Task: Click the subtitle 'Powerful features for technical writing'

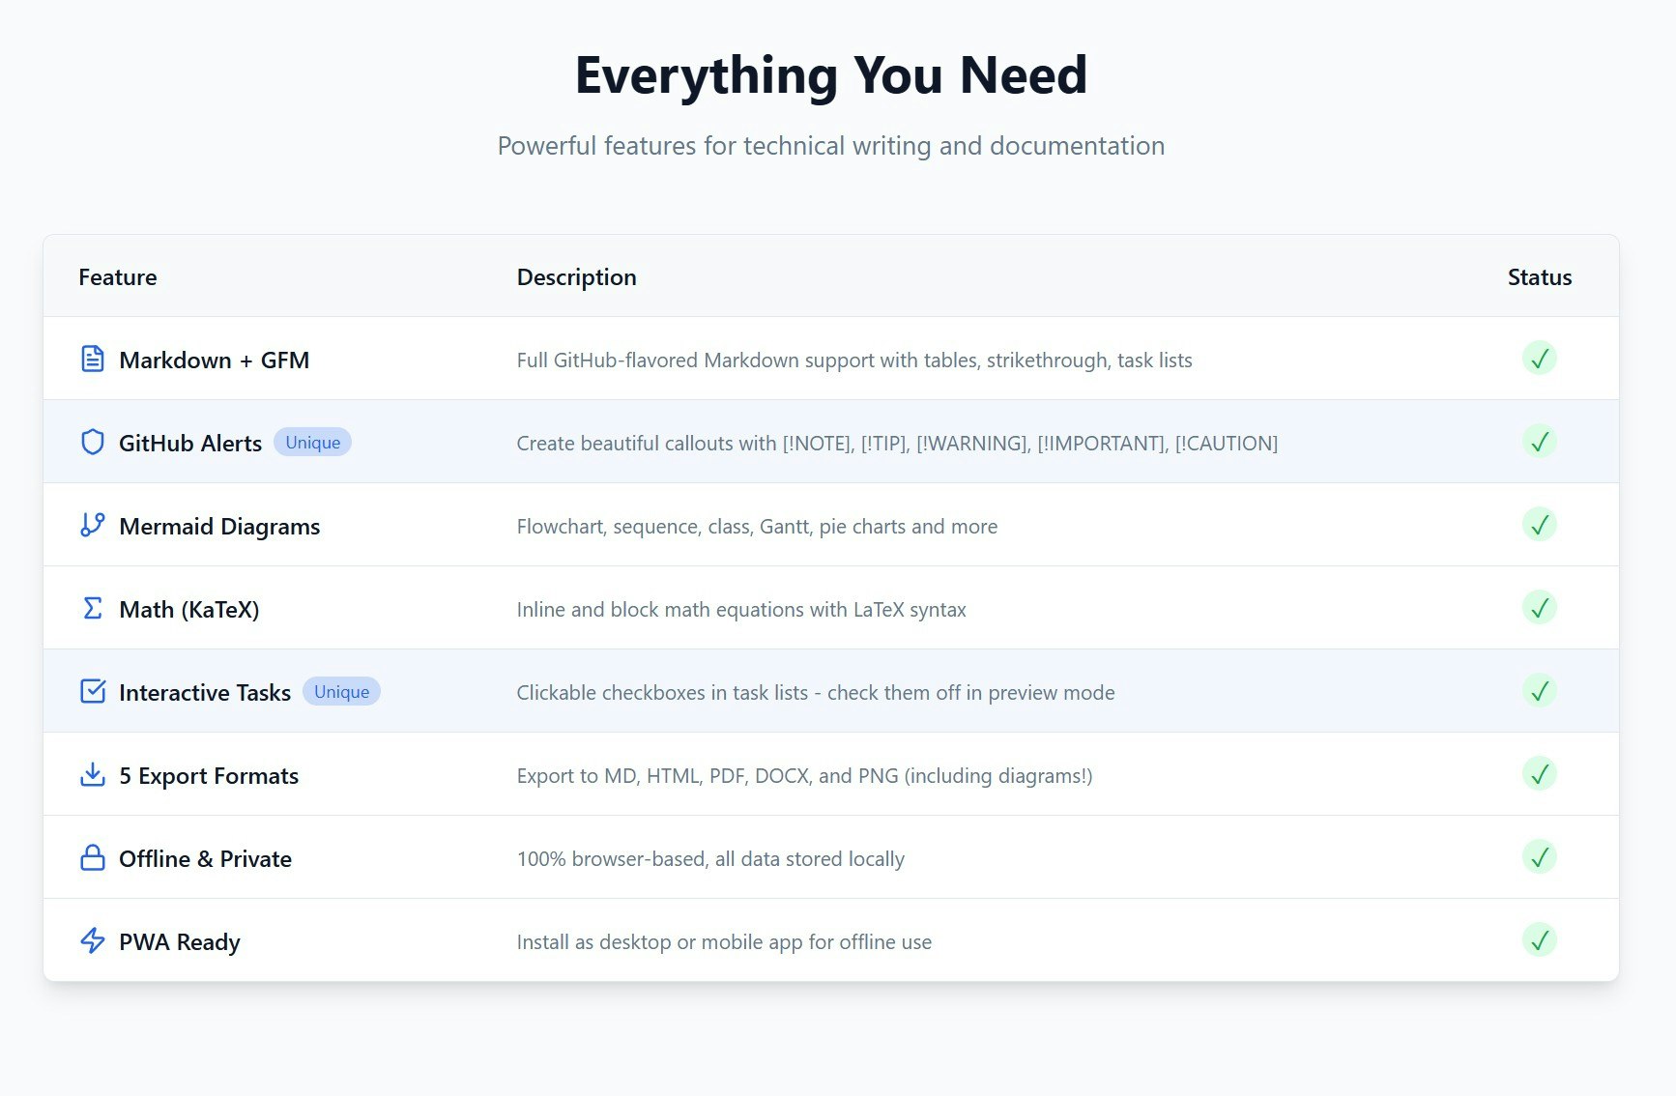Action: click(x=831, y=146)
